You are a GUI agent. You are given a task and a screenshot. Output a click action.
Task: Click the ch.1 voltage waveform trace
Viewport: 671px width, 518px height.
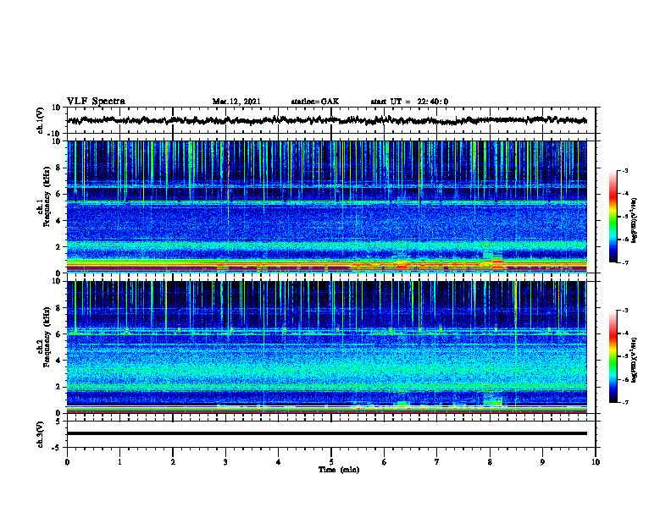coord(327,120)
